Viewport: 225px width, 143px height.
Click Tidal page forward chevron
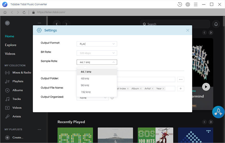point(66,24)
